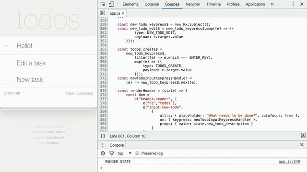Click the 'Edit a task' todo label
This screenshot has width=307, height=172.
coord(31,63)
